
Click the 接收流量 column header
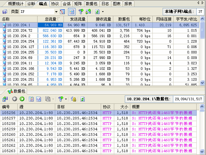tap(99, 19)
